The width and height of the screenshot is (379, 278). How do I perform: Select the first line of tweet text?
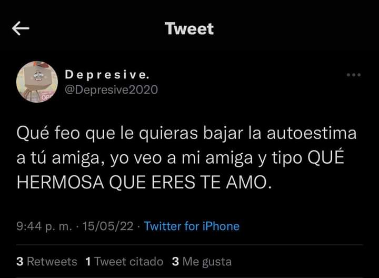pos(186,134)
